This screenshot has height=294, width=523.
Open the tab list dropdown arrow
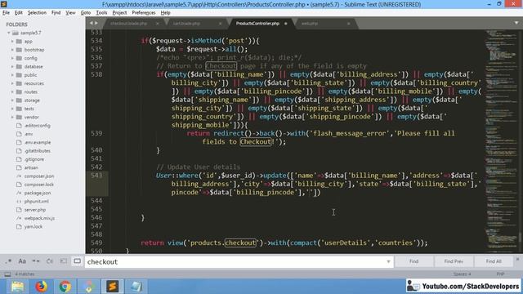tap(516, 23)
